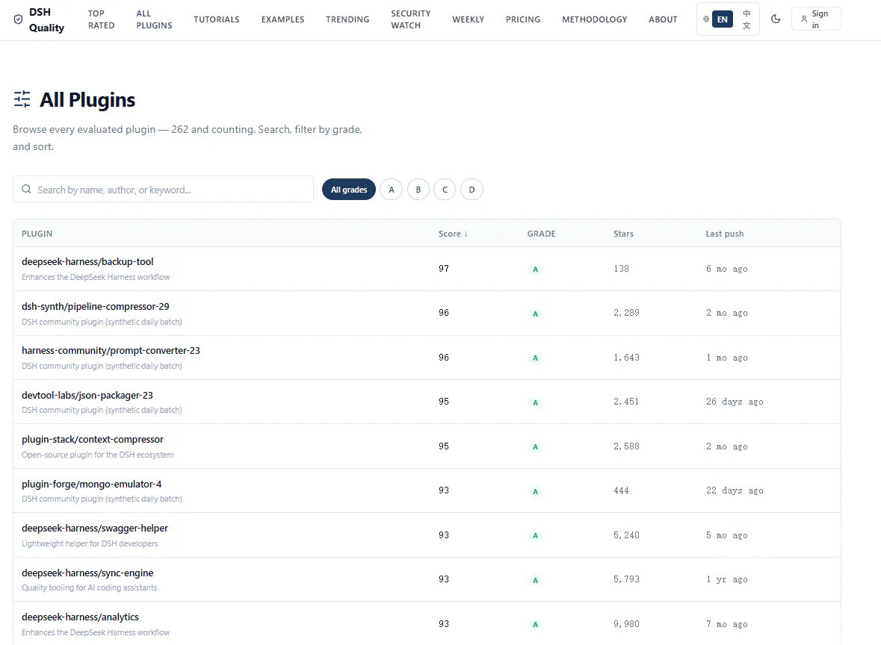Click the DSH Quality brand name
Image resolution: width=881 pixels, height=645 pixels.
point(46,19)
